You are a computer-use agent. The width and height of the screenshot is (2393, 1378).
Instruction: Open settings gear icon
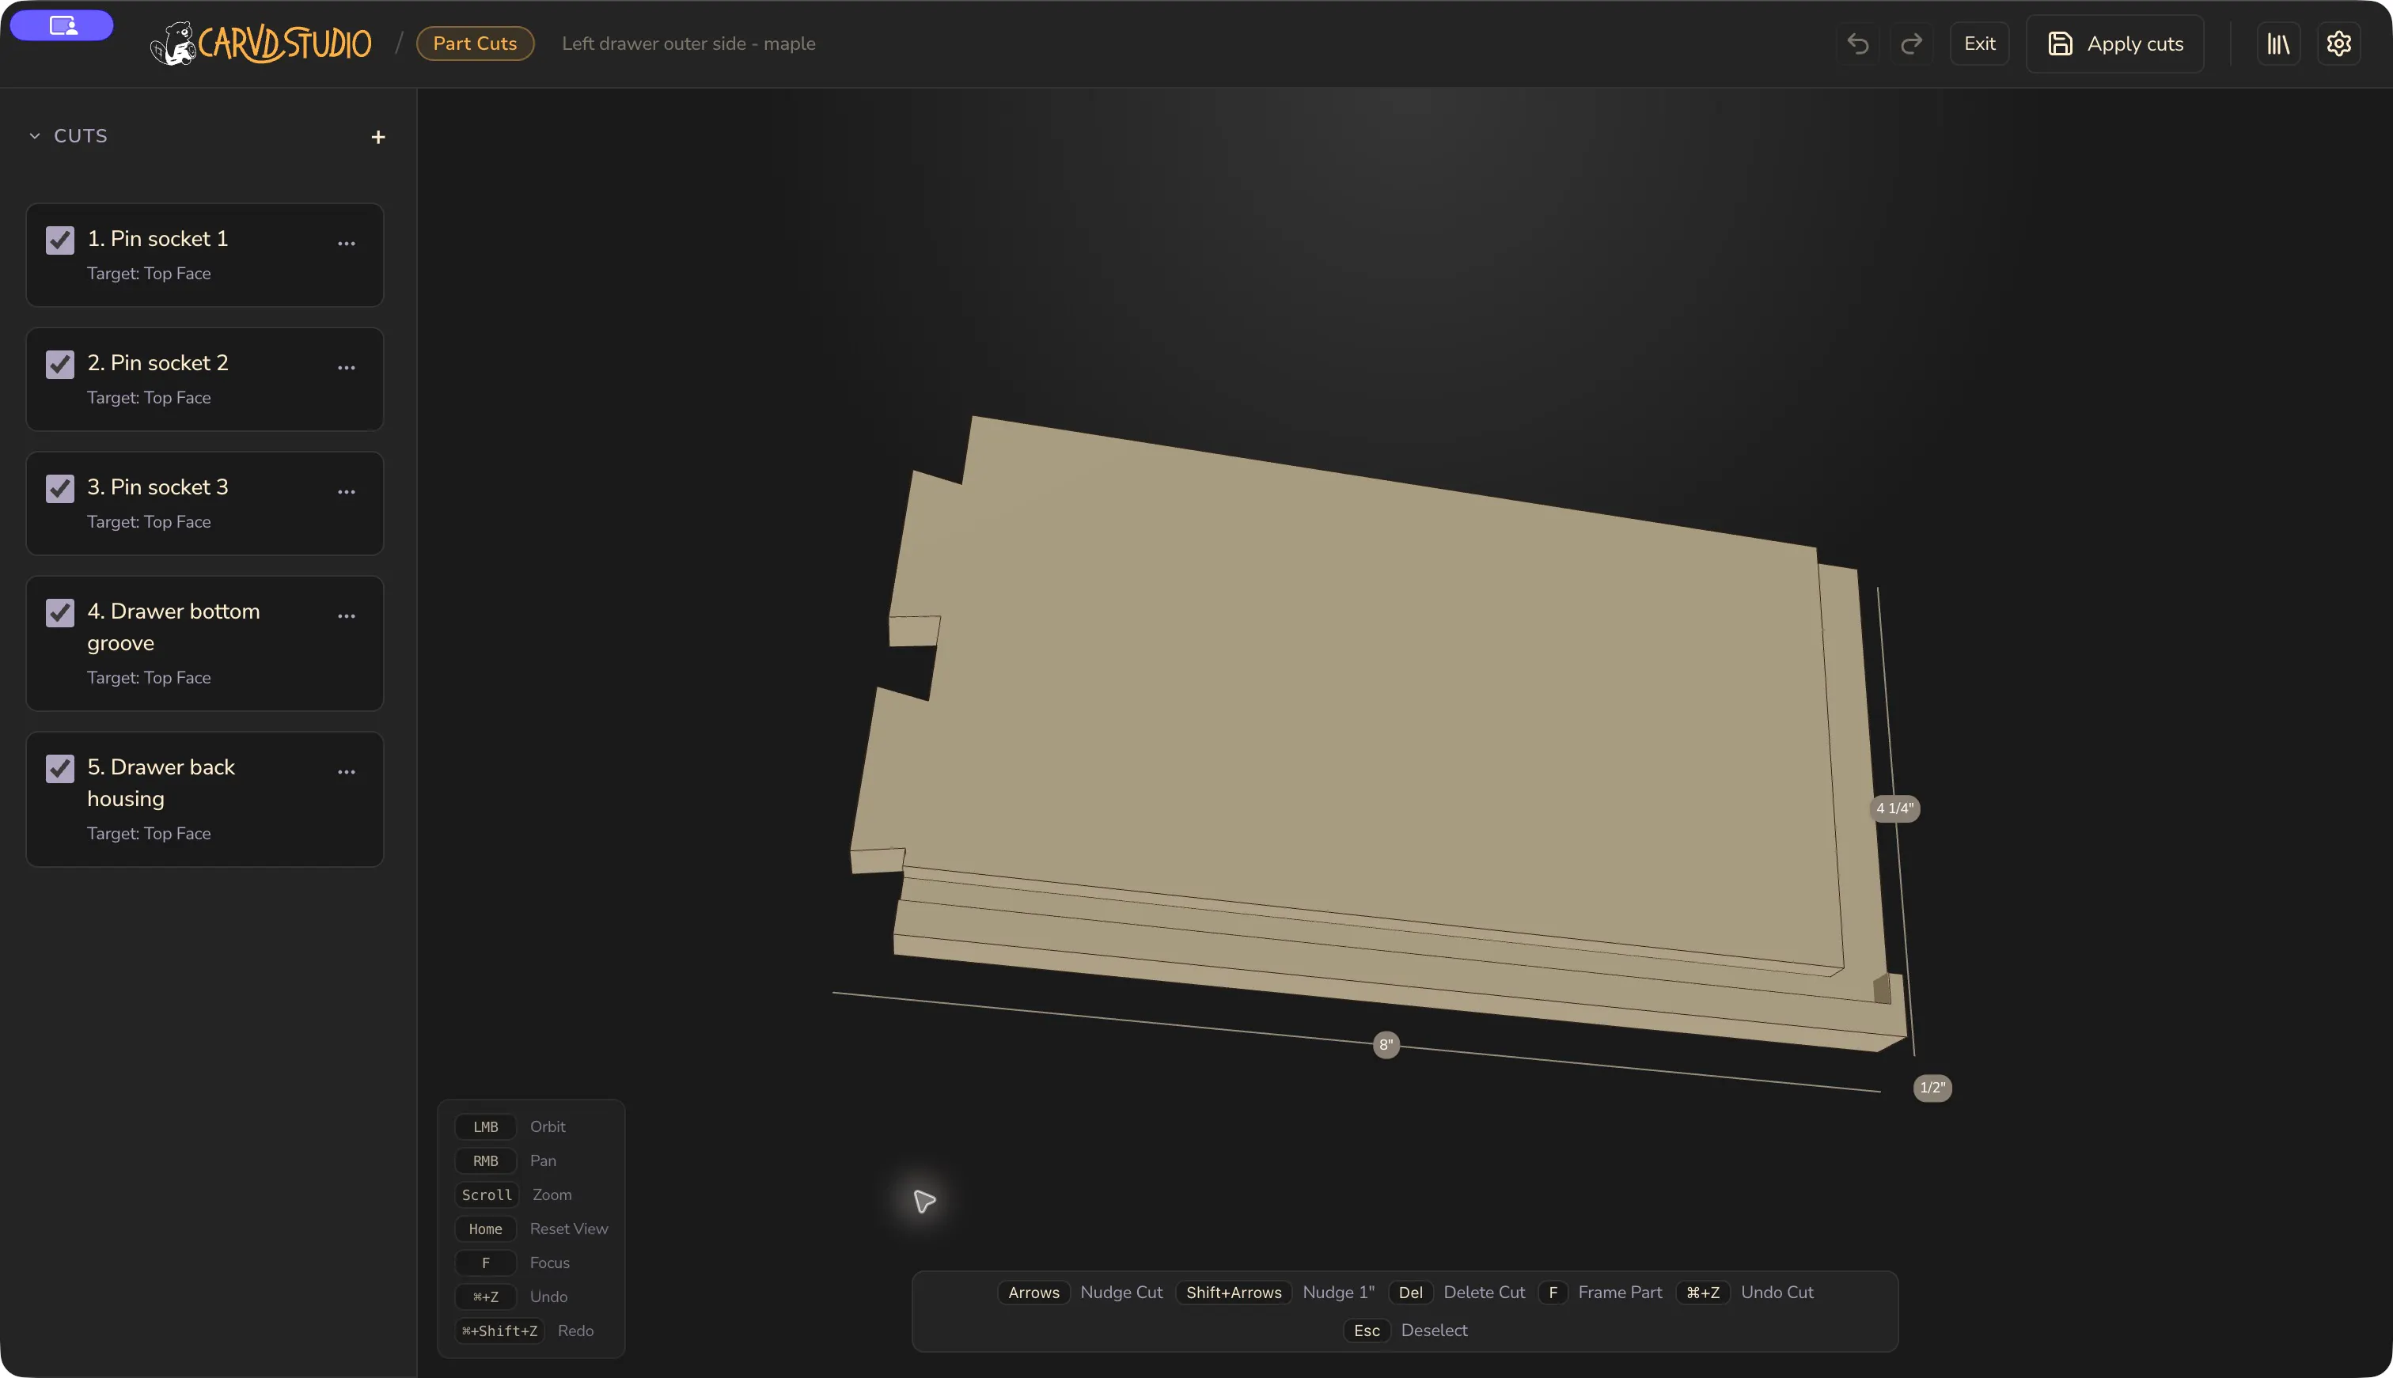tap(2339, 44)
